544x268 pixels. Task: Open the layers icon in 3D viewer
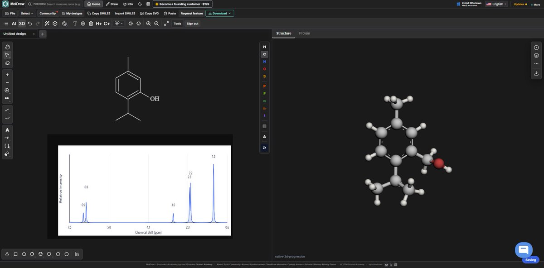[536, 55]
